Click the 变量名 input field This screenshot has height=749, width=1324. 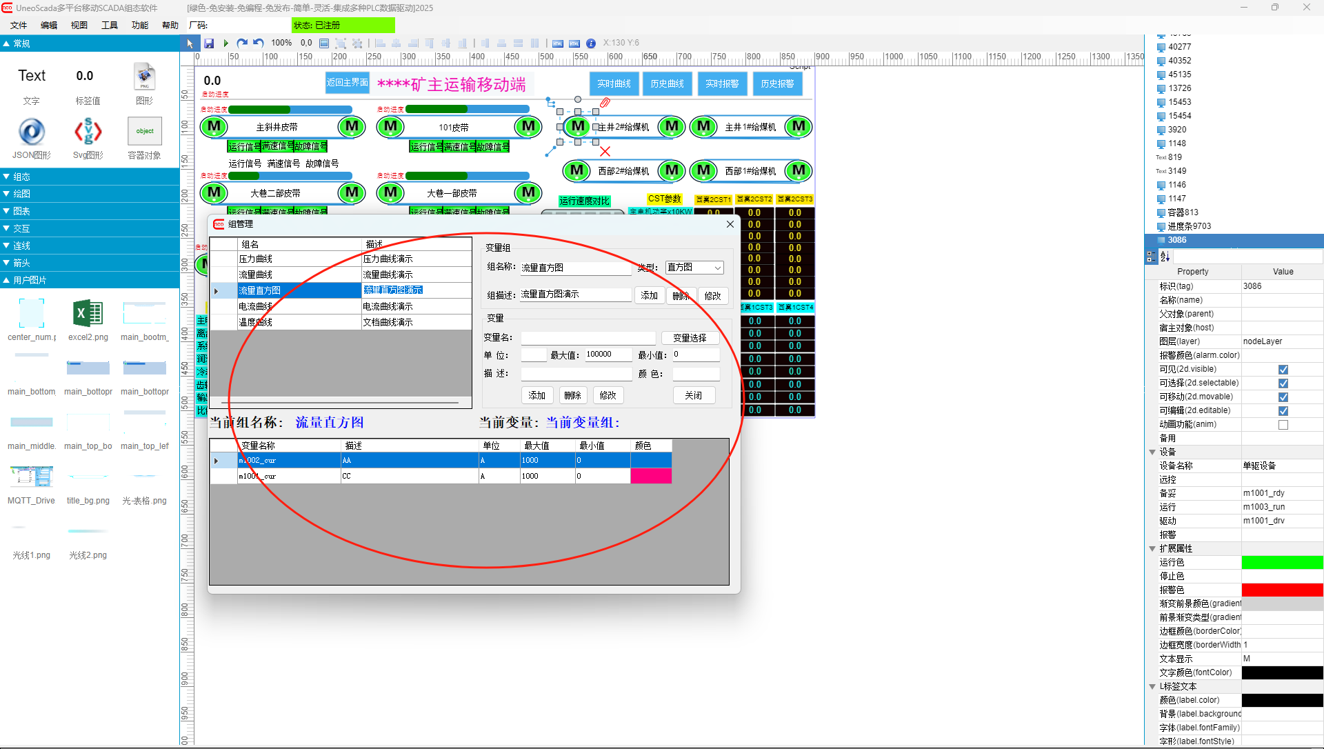(588, 338)
